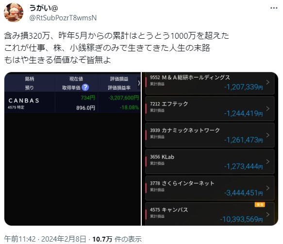Expand the さくらインターネット row chevron
The image size is (283, 244).
click(268, 188)
